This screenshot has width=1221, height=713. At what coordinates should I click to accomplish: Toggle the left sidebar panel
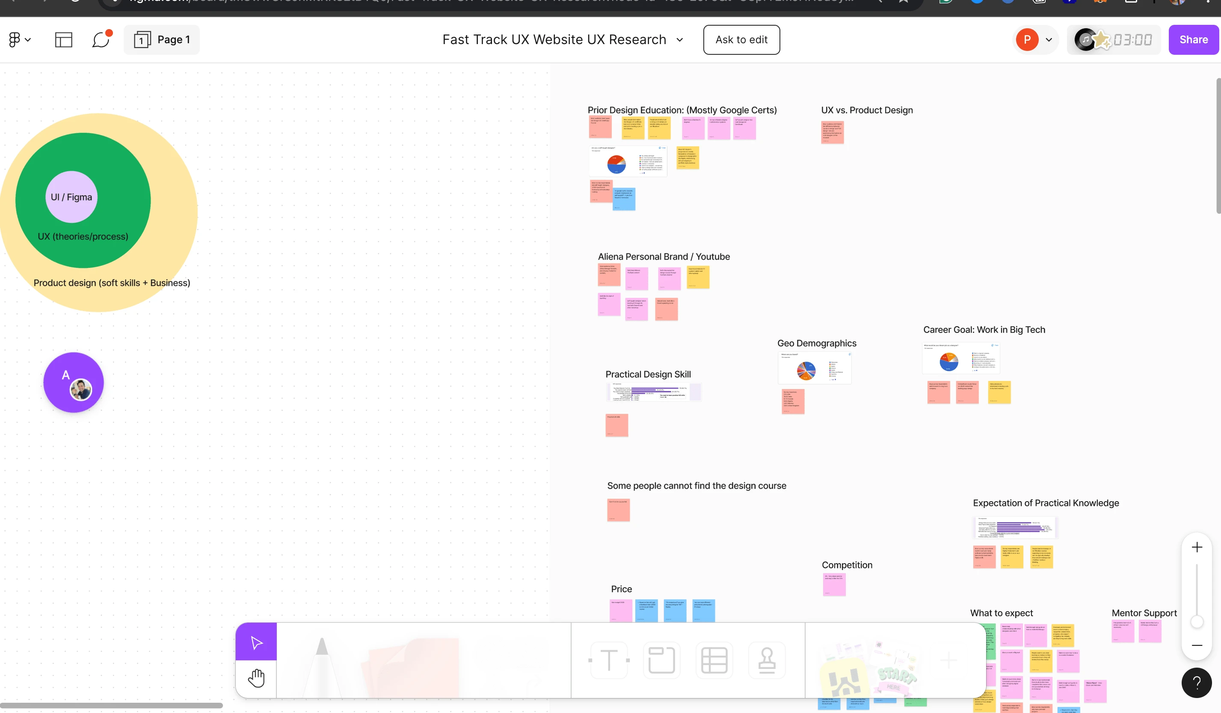[x=64, y=39]
